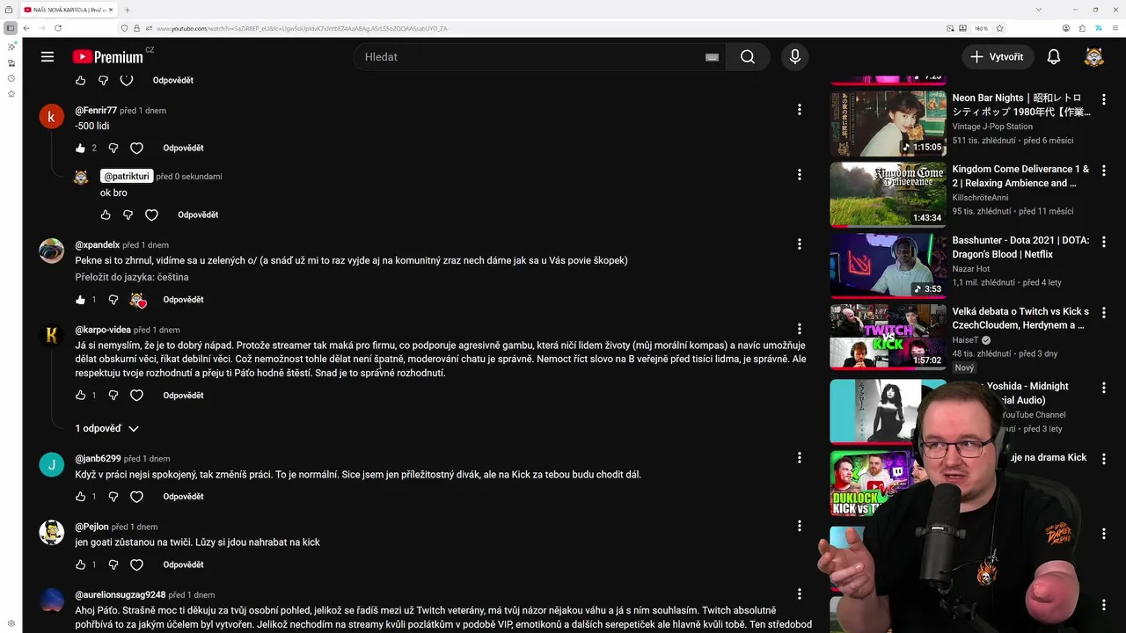Open options menu for @patrikturi reply

(799, 175)
